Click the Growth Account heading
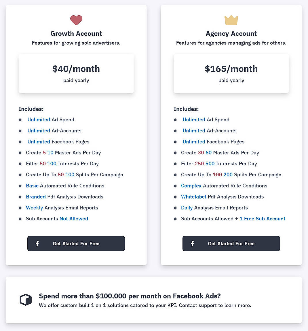This screenshot has height=331, width=308. point(76,33)
